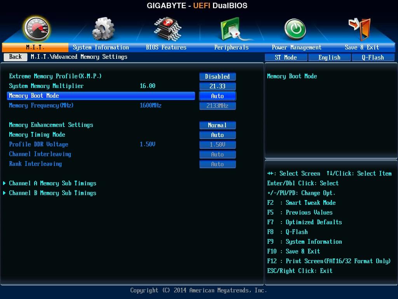The width and height of the screenshot is (398, 299).
Task: Click the American Megatrends copyright line
Action: (x=199, y=290)
